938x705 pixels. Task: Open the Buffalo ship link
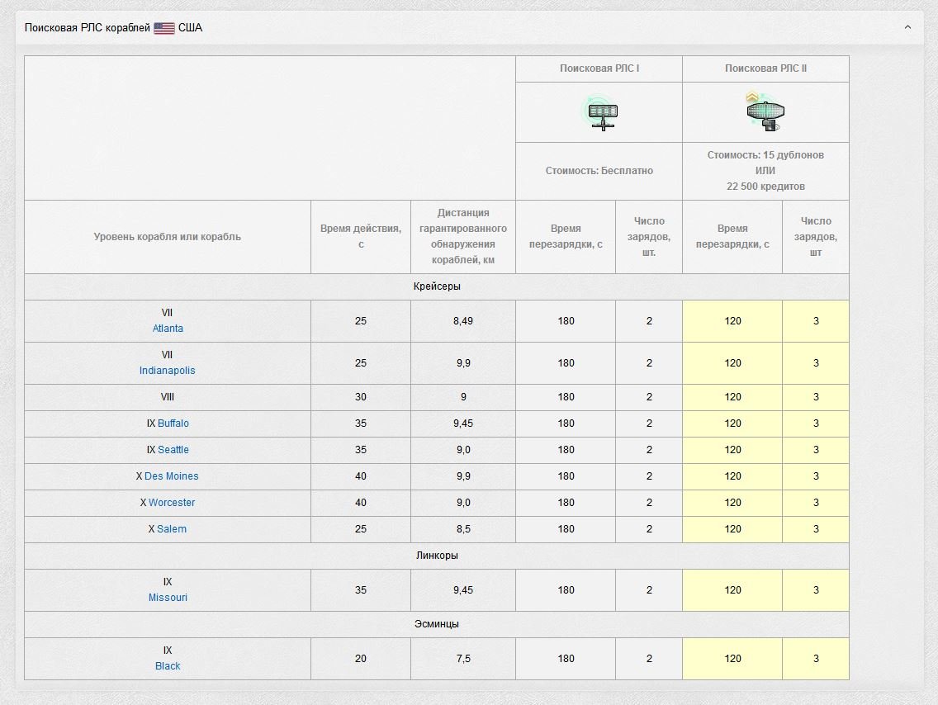coord(173,423)
